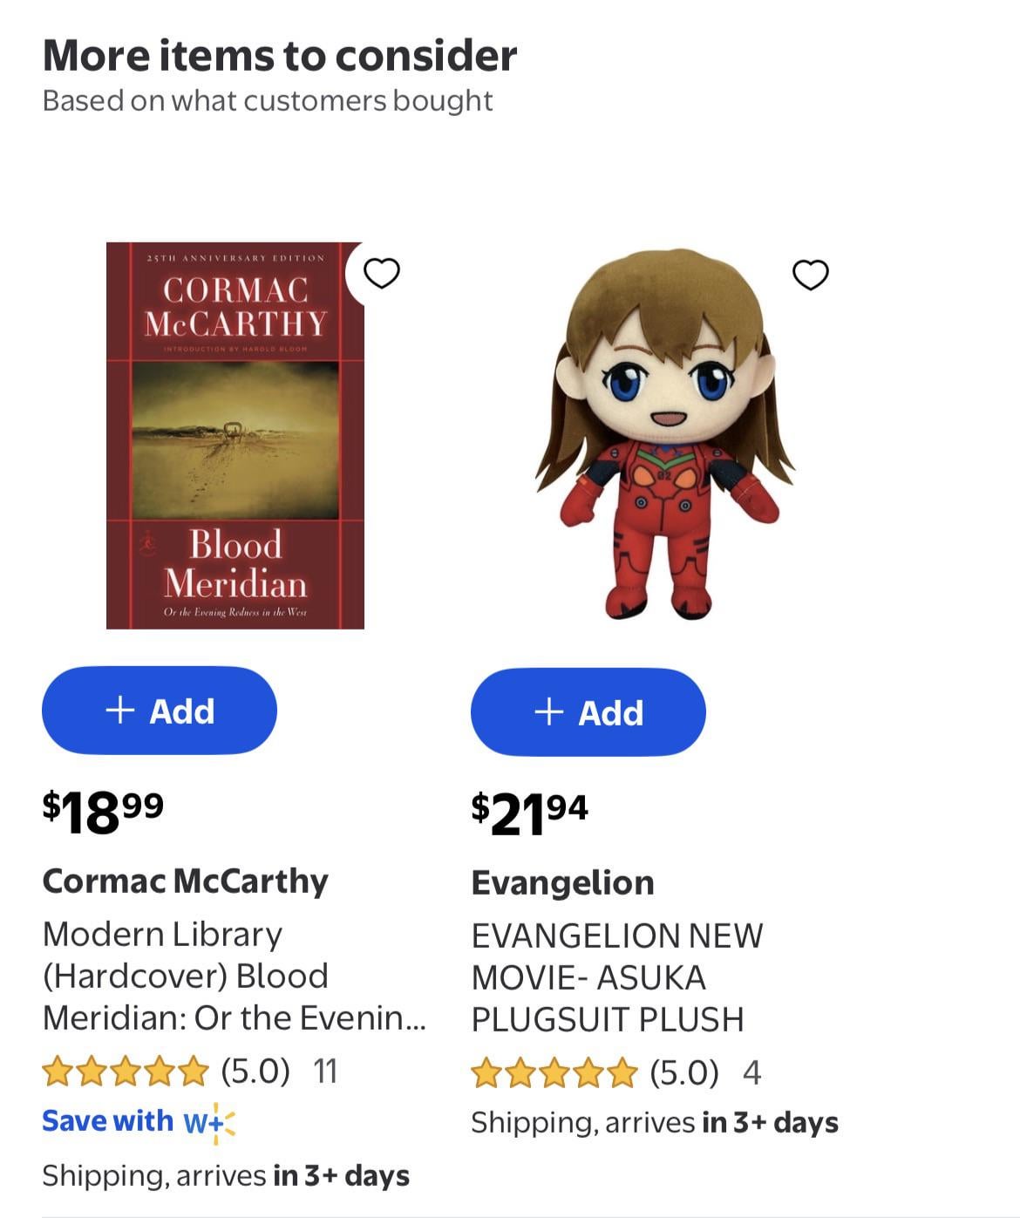Click book's Shipping arrives in 3+ days text
The height and width of the screenshot is (1218, 1020).
(226, 1175)
